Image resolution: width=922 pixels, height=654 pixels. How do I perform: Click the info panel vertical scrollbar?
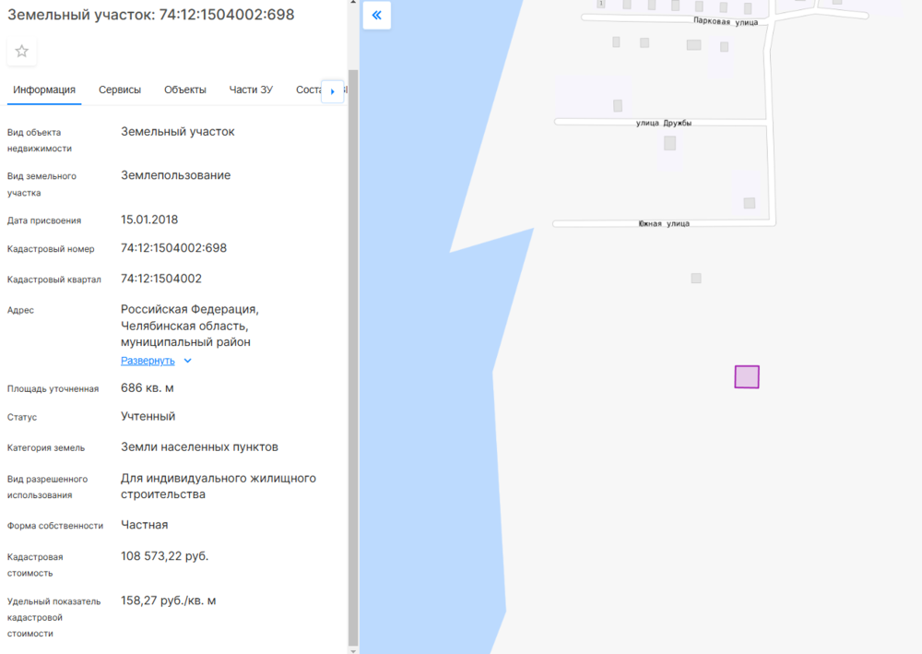[x=353, y=351]
